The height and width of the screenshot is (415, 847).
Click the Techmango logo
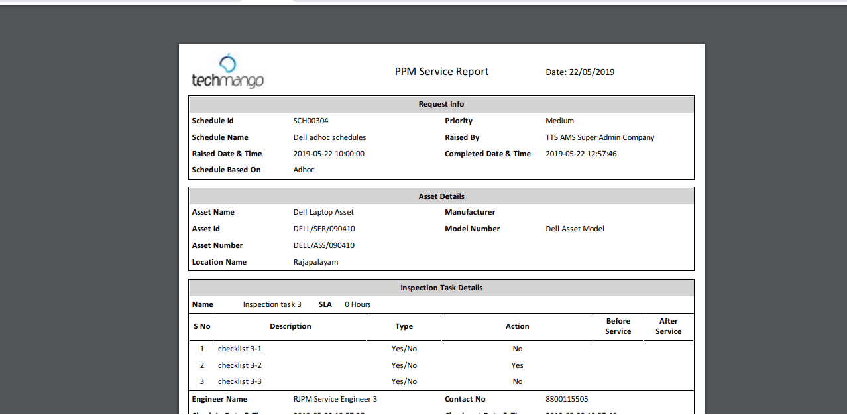228,75
